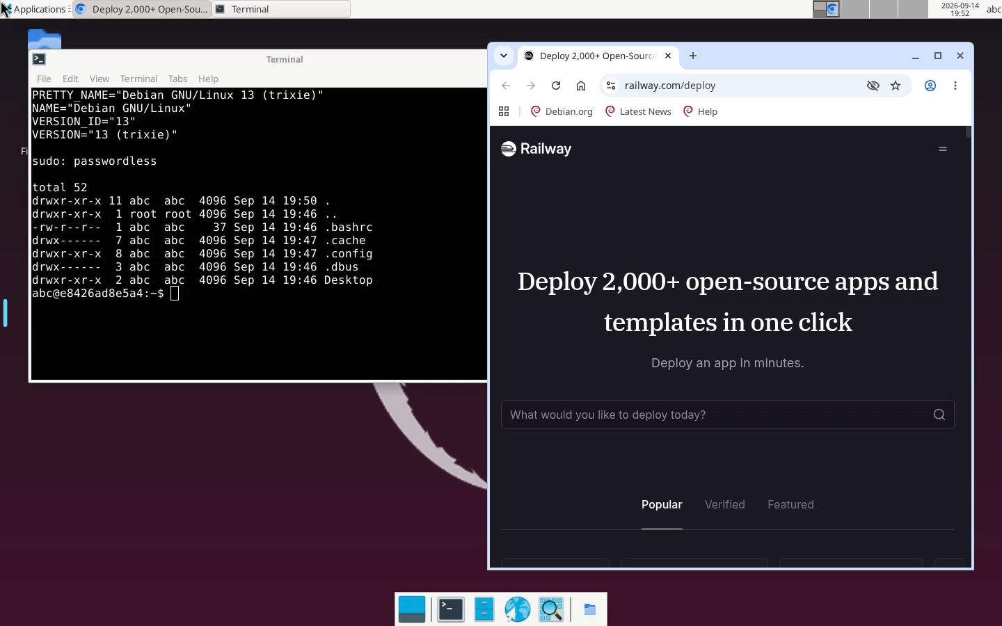The height and width of the screenshot is (626, 1002).
Task: Click the browser page scrollbar
Action: tap(968, 132)
